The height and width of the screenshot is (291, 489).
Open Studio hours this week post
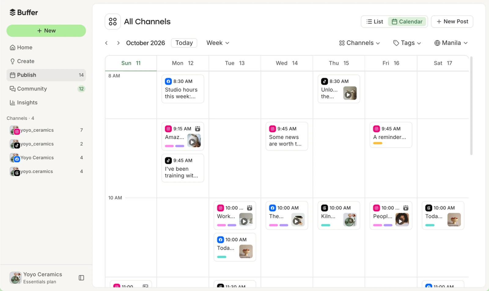coord(183,89)
